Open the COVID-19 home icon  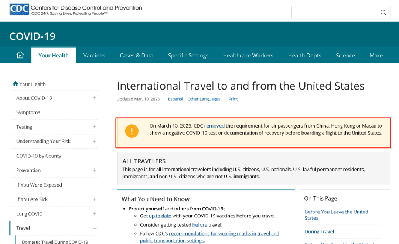[20, 55]
